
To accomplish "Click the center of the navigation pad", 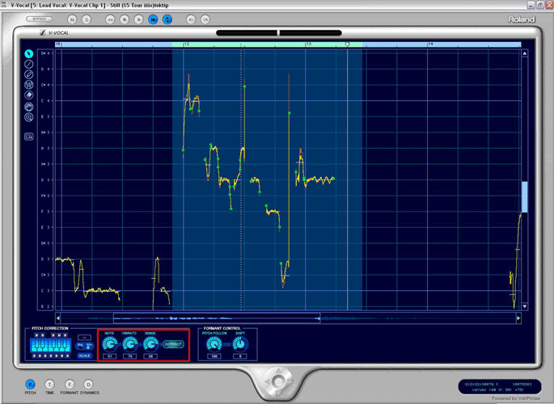I will coord(278,381).
